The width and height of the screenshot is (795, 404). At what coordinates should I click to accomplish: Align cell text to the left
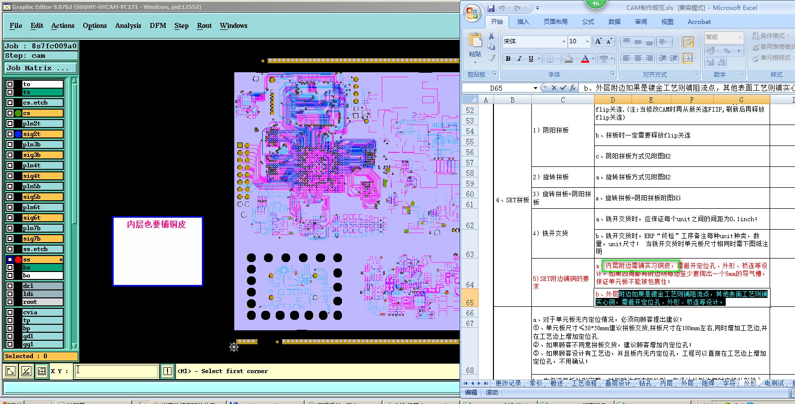point(627,58)
